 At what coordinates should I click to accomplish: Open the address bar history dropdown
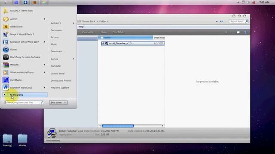coord(217,22)
